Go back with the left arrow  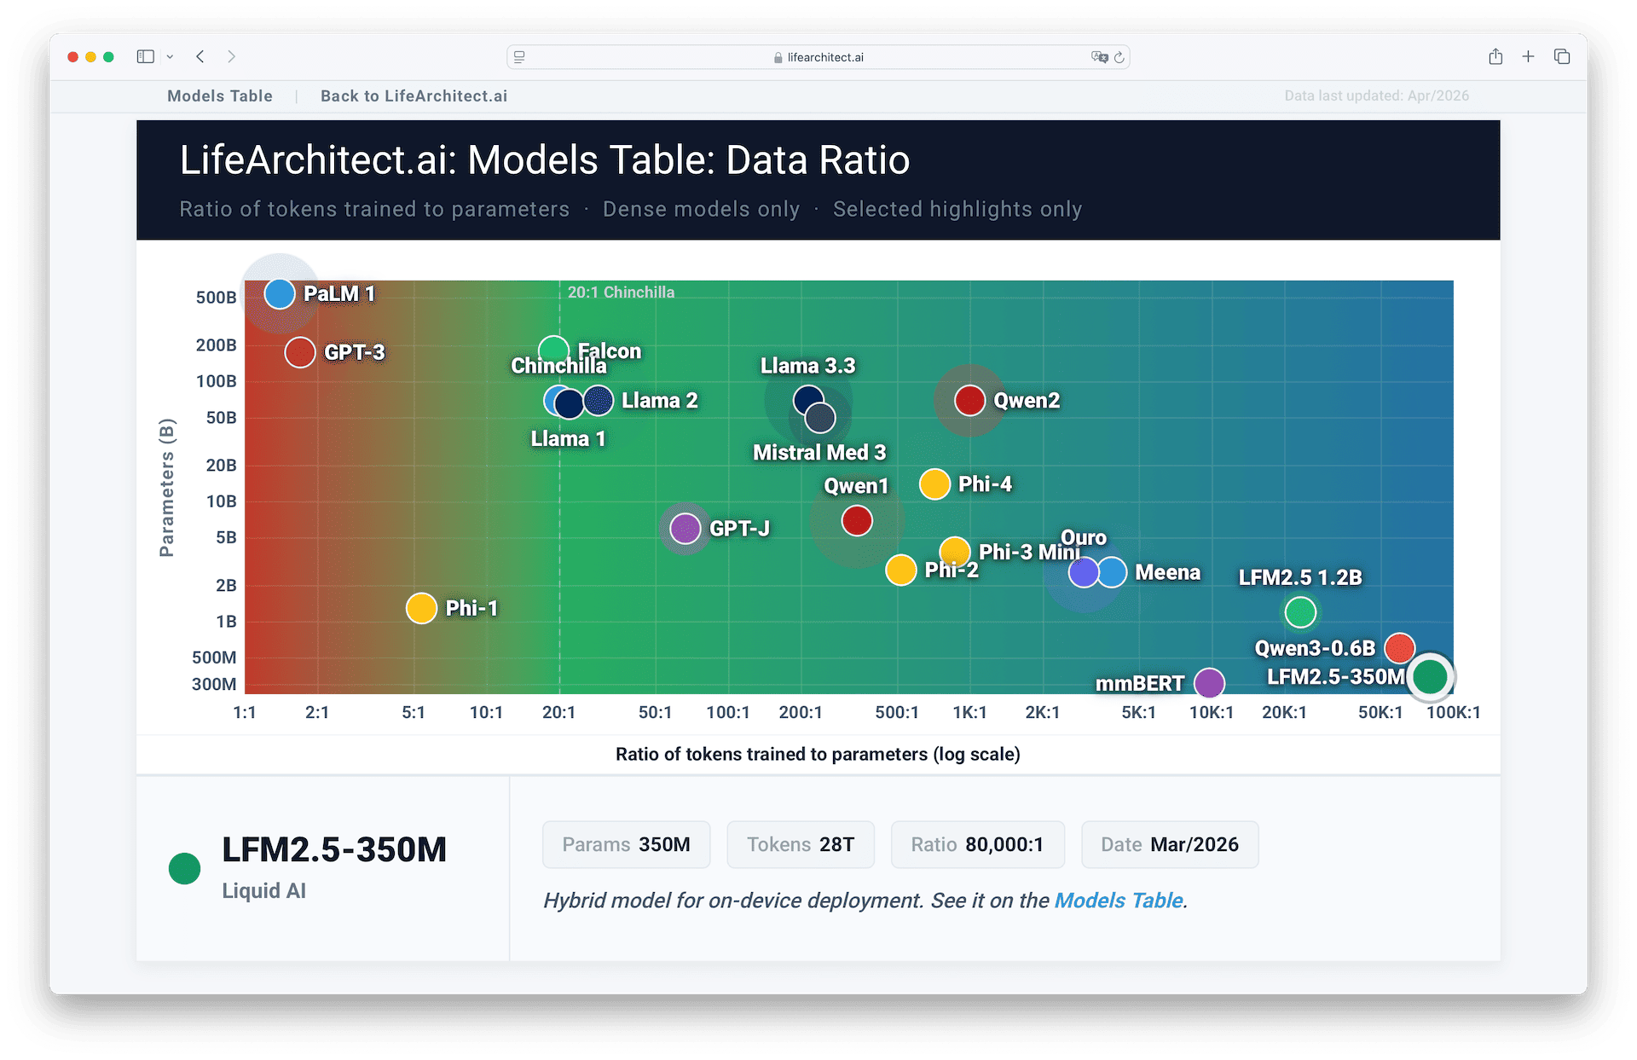coord(200,57)
